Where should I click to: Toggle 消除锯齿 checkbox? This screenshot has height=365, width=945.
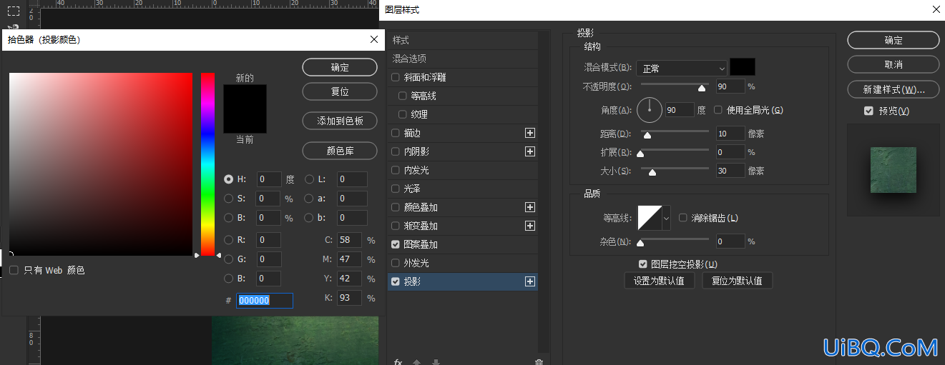coord(683,217)
